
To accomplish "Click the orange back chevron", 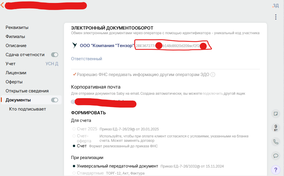I will tap(2, 5).
